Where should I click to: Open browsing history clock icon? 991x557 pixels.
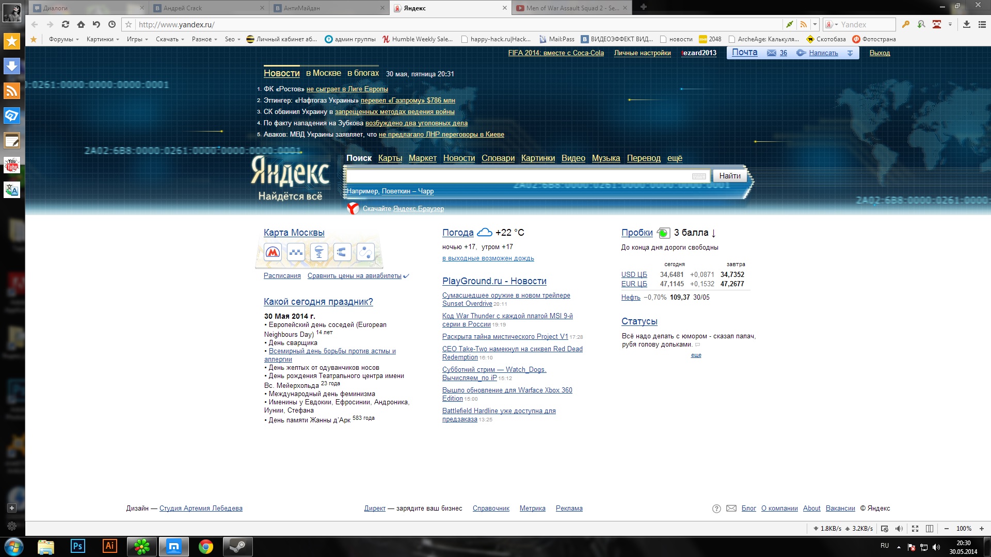tap(112, 24)
